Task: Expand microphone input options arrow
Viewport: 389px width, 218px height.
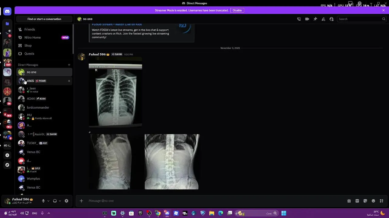Action: pos(48,201)
